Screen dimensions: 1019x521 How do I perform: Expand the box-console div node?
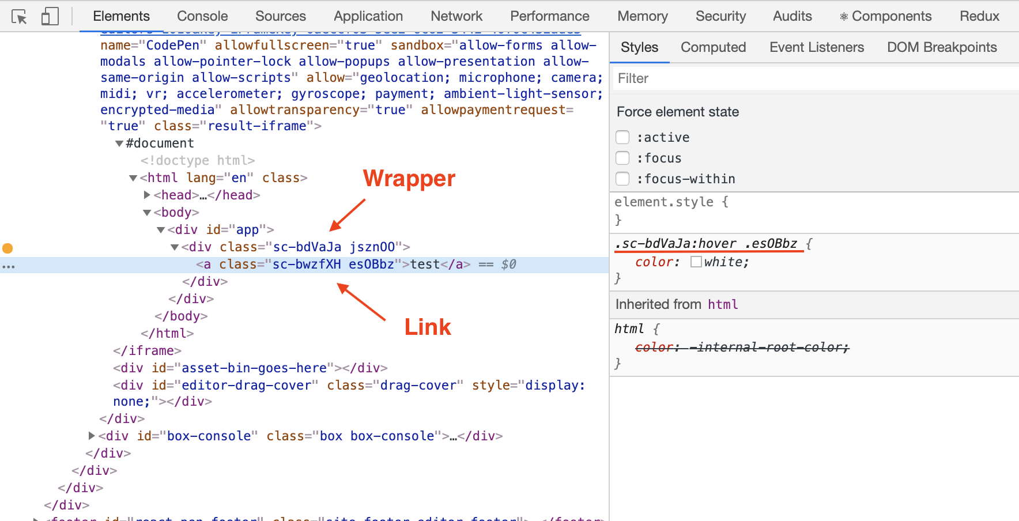point(92,436)
